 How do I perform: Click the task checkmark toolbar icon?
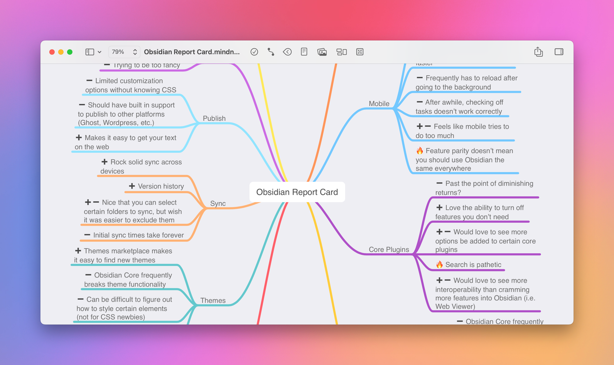pyautogui.click(x=254, y=52)
